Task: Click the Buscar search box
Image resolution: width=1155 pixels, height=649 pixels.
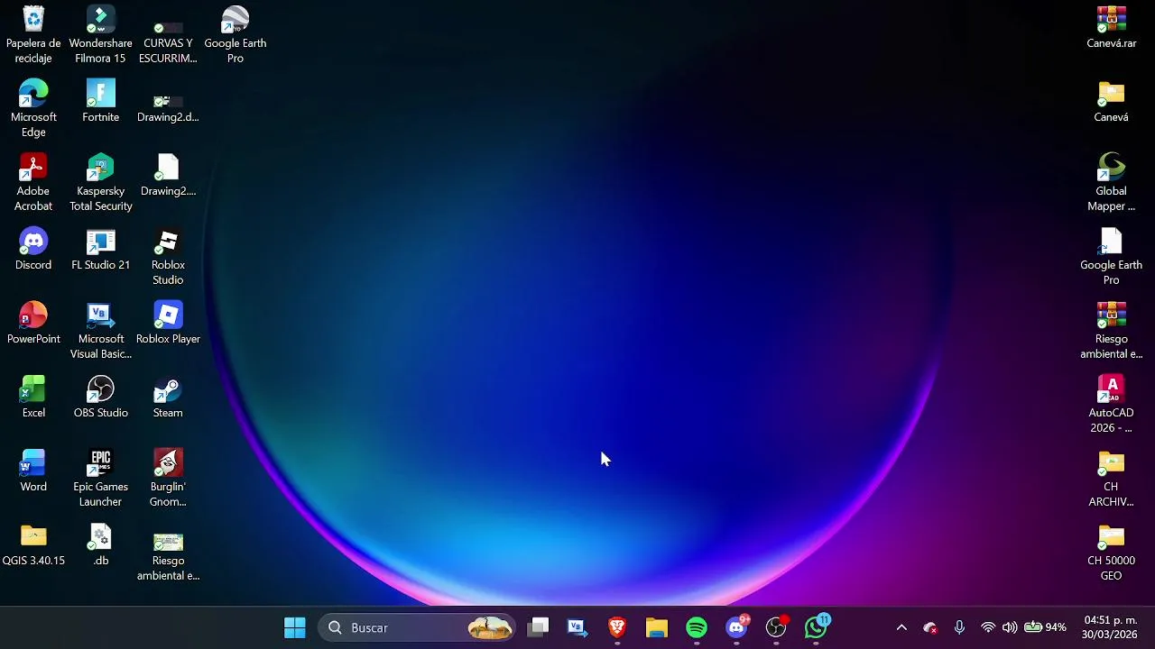Action: coord(417,627)
